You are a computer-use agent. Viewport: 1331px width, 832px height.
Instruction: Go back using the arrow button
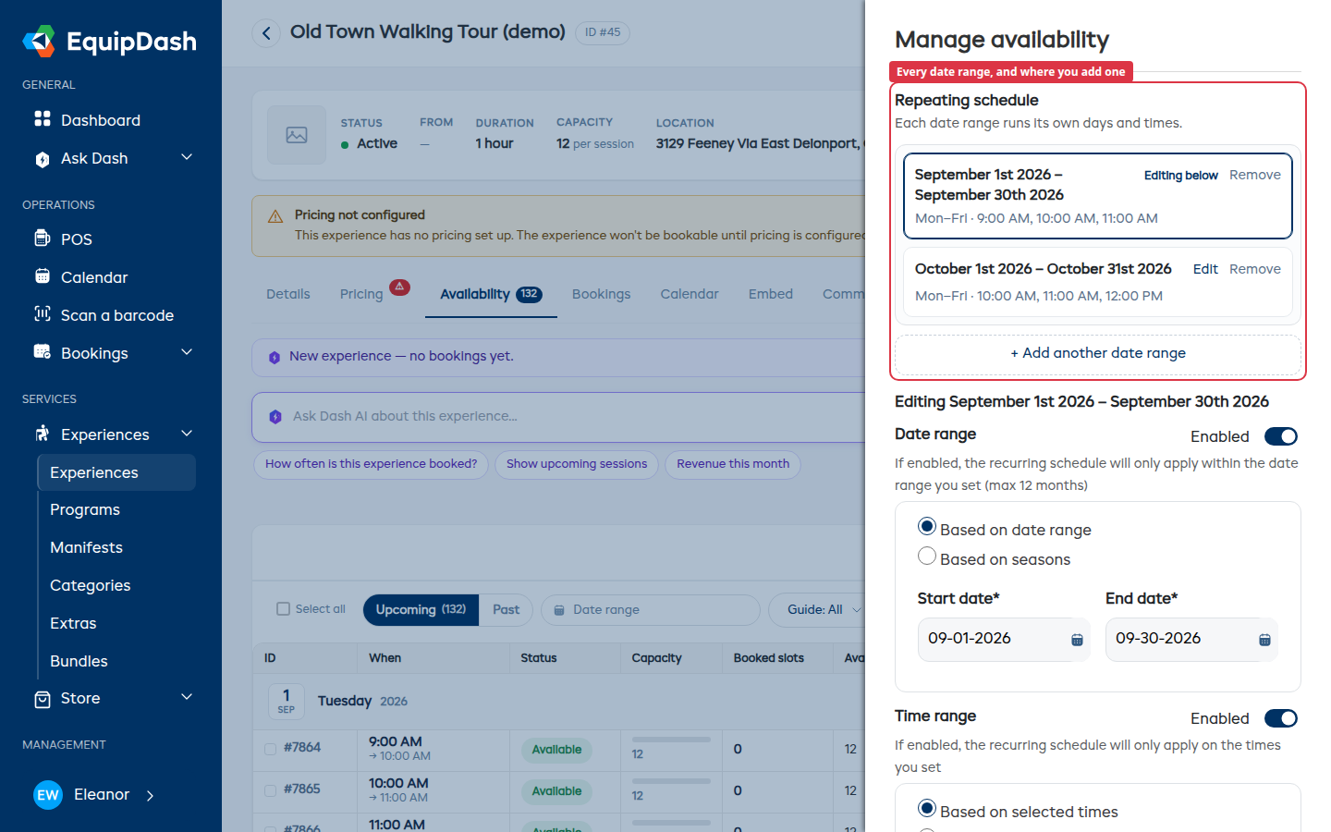point(266,33)
